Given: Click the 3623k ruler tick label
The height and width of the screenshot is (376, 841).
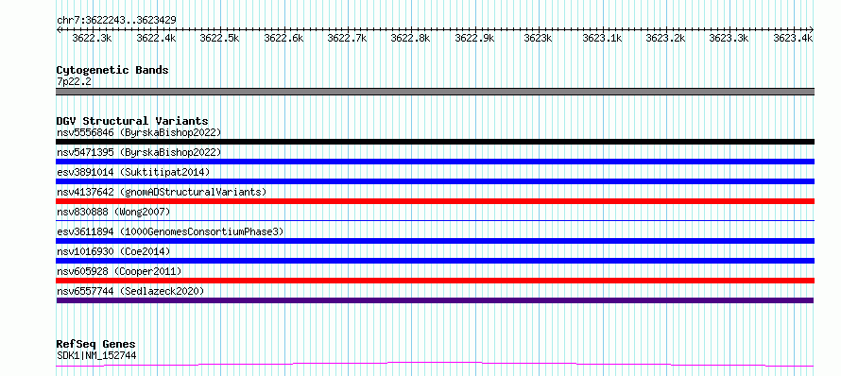Looking at the screenshot, I should [538, 38].
